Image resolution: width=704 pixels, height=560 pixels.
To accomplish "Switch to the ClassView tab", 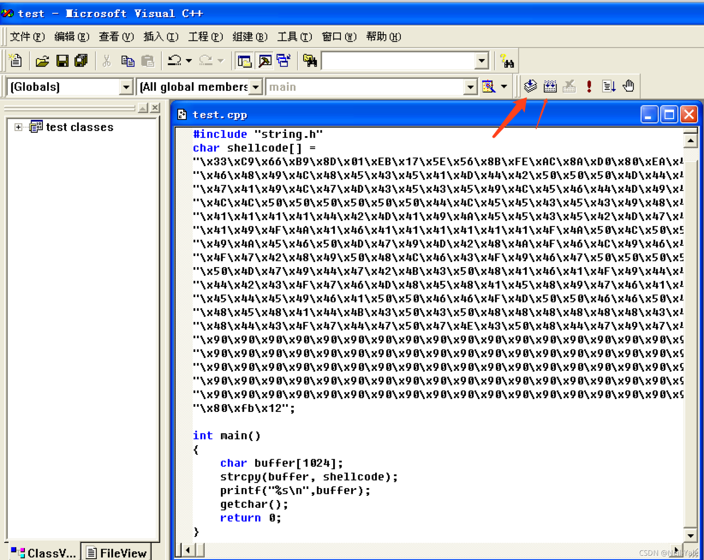I will point(43,553).
